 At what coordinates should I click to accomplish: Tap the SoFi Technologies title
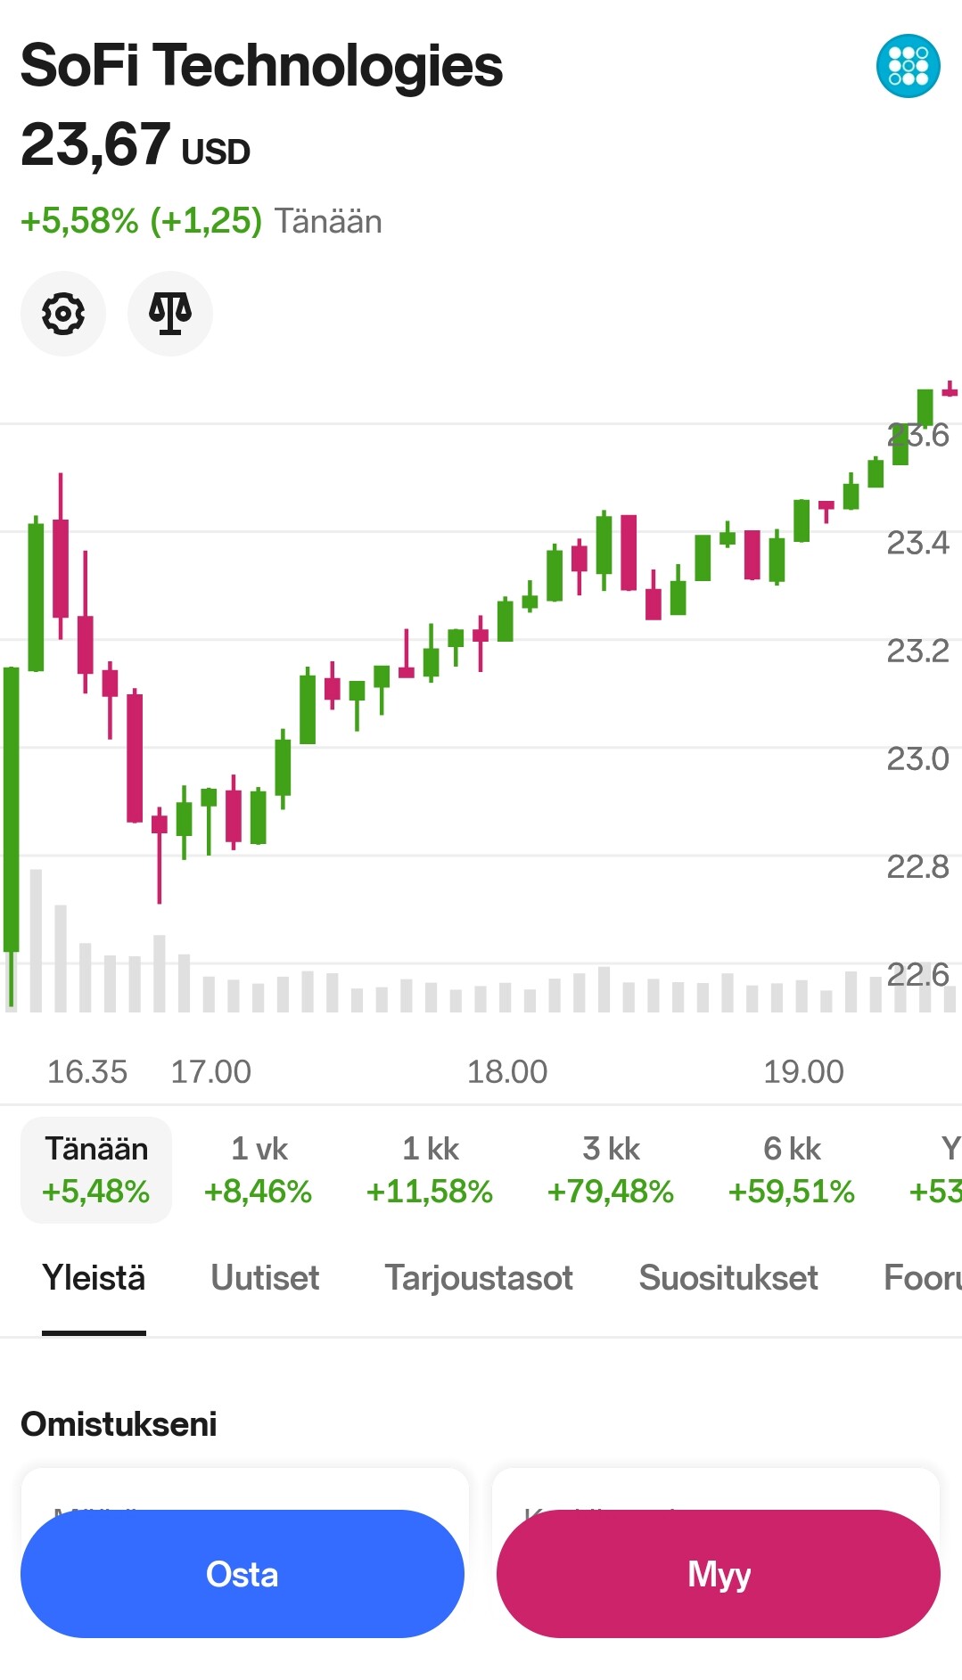261,66
